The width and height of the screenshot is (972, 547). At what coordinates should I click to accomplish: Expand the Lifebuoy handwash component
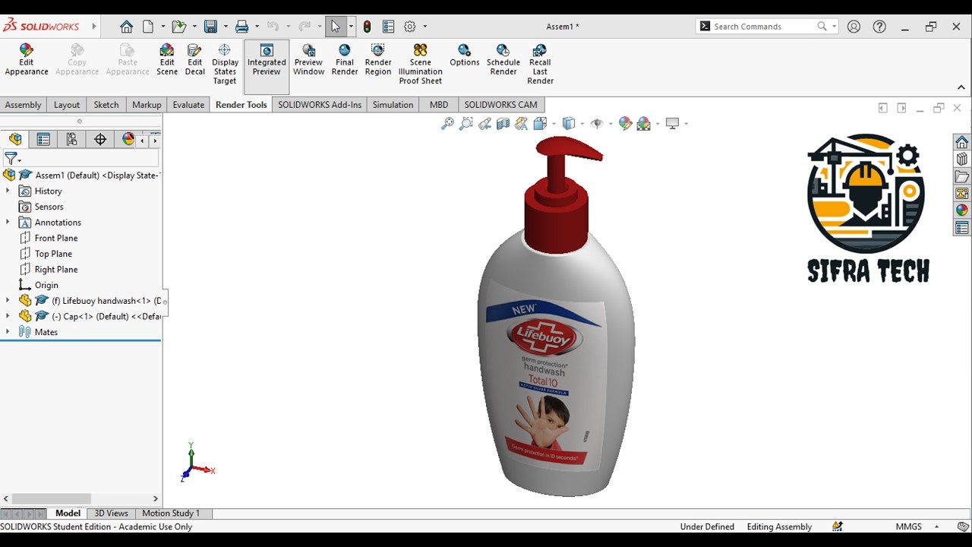pos(8,300)
